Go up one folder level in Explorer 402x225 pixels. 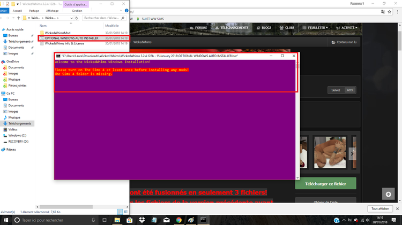18,18
